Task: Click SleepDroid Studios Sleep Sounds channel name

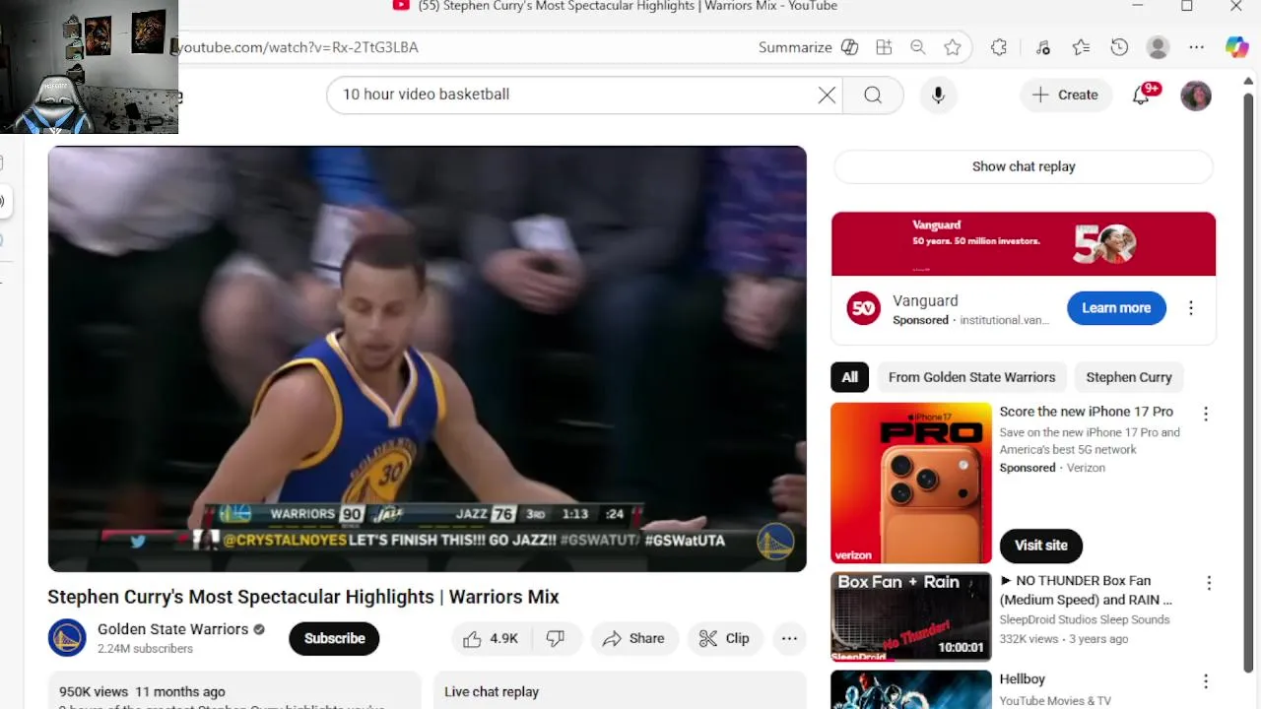Action: click(1085, 619)
